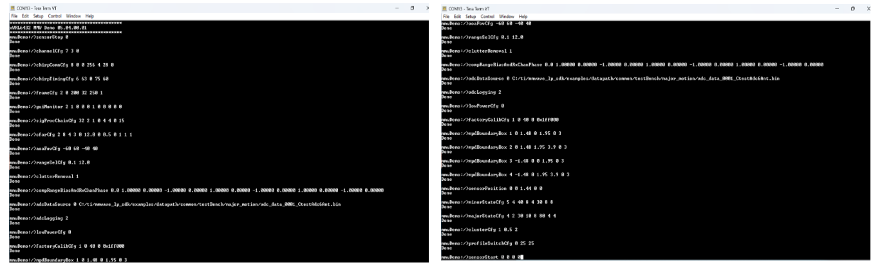Minimize the right Tera Term window
This screenshot has height=267, width=873.
pos(838,9)
